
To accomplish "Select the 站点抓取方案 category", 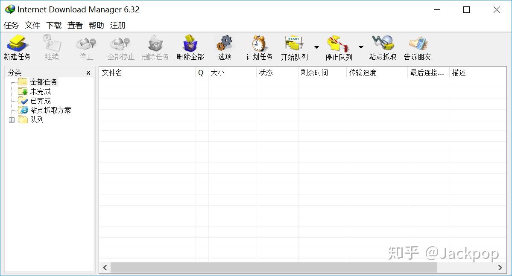I will click(51, 110).
